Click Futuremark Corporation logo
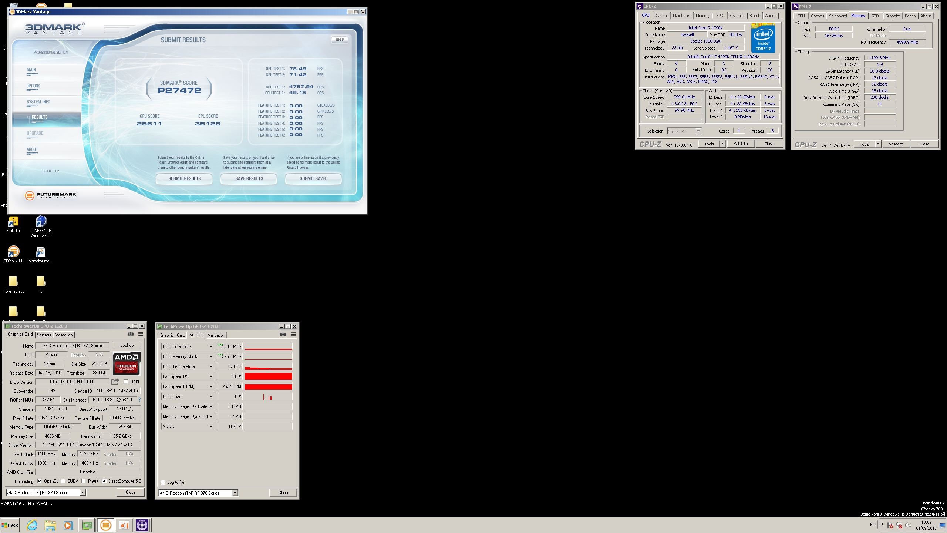The width and height of the screenshot is (947, 533). pyautogui.click(x=51, y=195)
